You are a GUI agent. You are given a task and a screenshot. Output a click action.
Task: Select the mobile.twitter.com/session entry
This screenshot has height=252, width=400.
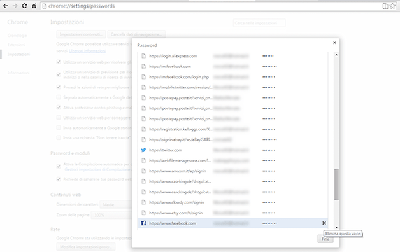point(232,87)
